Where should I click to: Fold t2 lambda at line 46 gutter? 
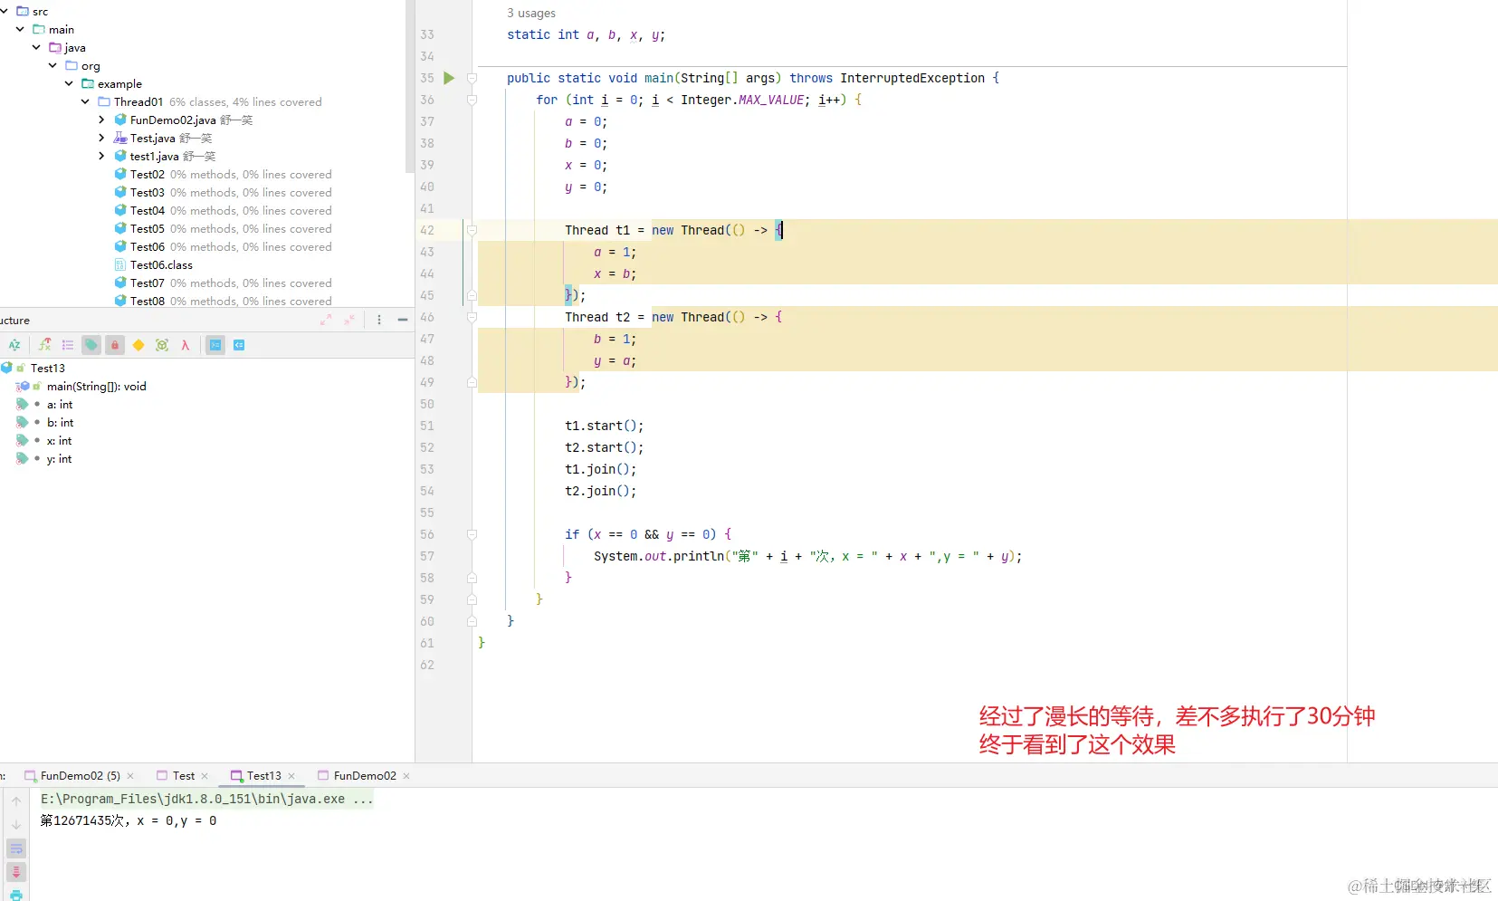point(472,317)
